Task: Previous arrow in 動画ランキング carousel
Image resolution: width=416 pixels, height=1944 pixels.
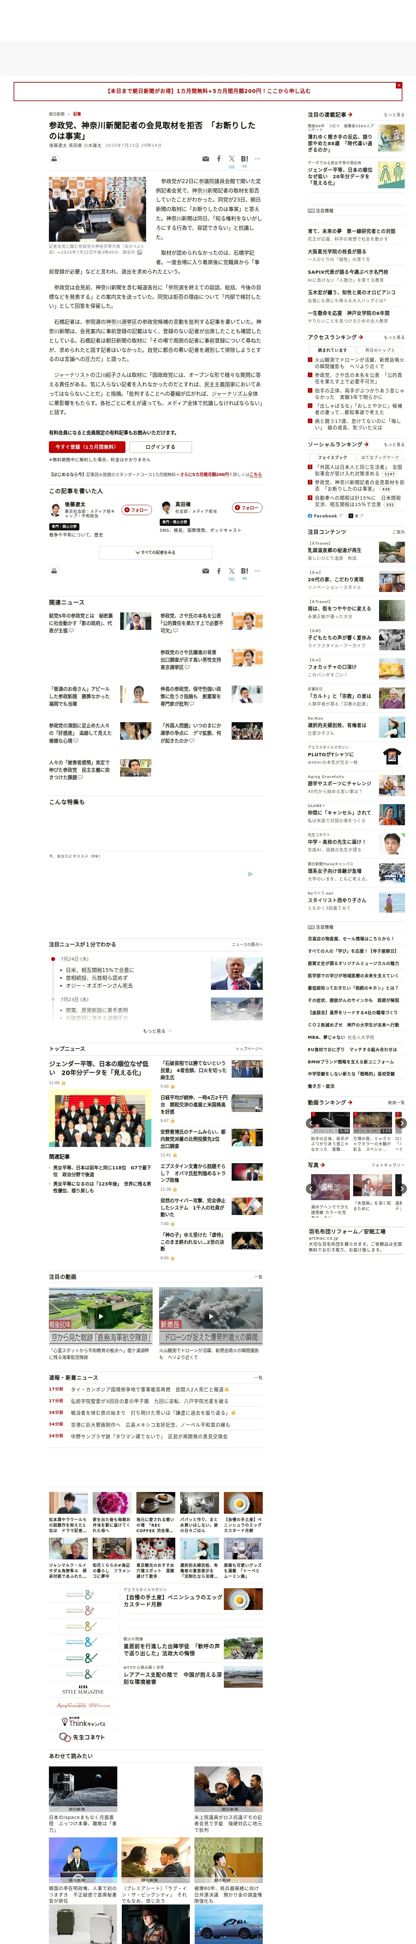Action: point(310,1124)
